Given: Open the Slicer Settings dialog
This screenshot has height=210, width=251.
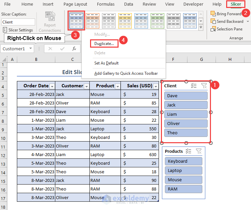Looking at the screenshot, I should coord(18,30).
